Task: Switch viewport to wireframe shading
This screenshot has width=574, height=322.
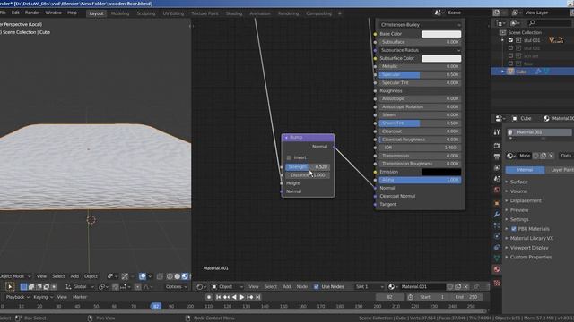Action: coord(170,276)
